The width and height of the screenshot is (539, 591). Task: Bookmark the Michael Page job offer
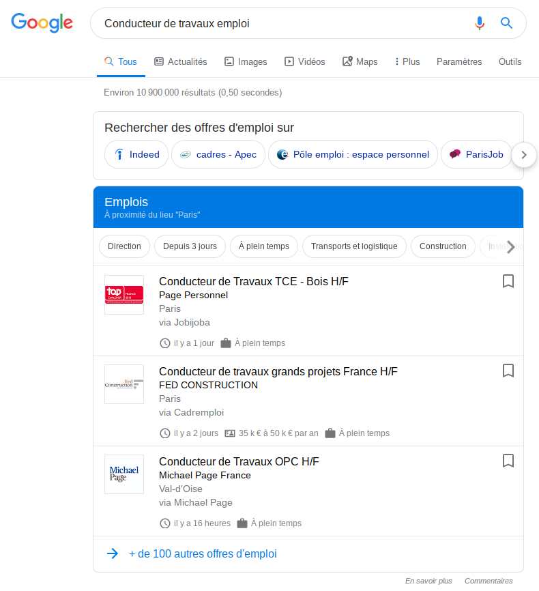(x=508, y=461)
